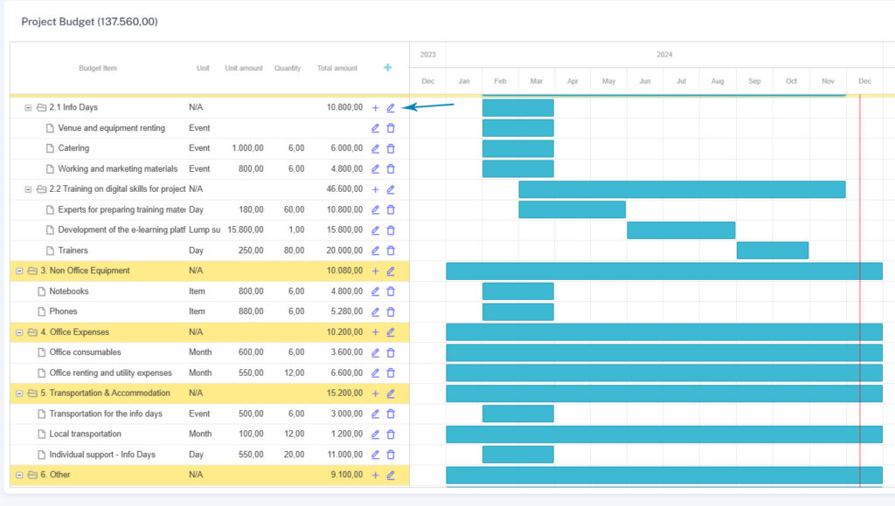Delete Individual support - Info Days item
The image size is (895, 506).
[x=391, y=455]
